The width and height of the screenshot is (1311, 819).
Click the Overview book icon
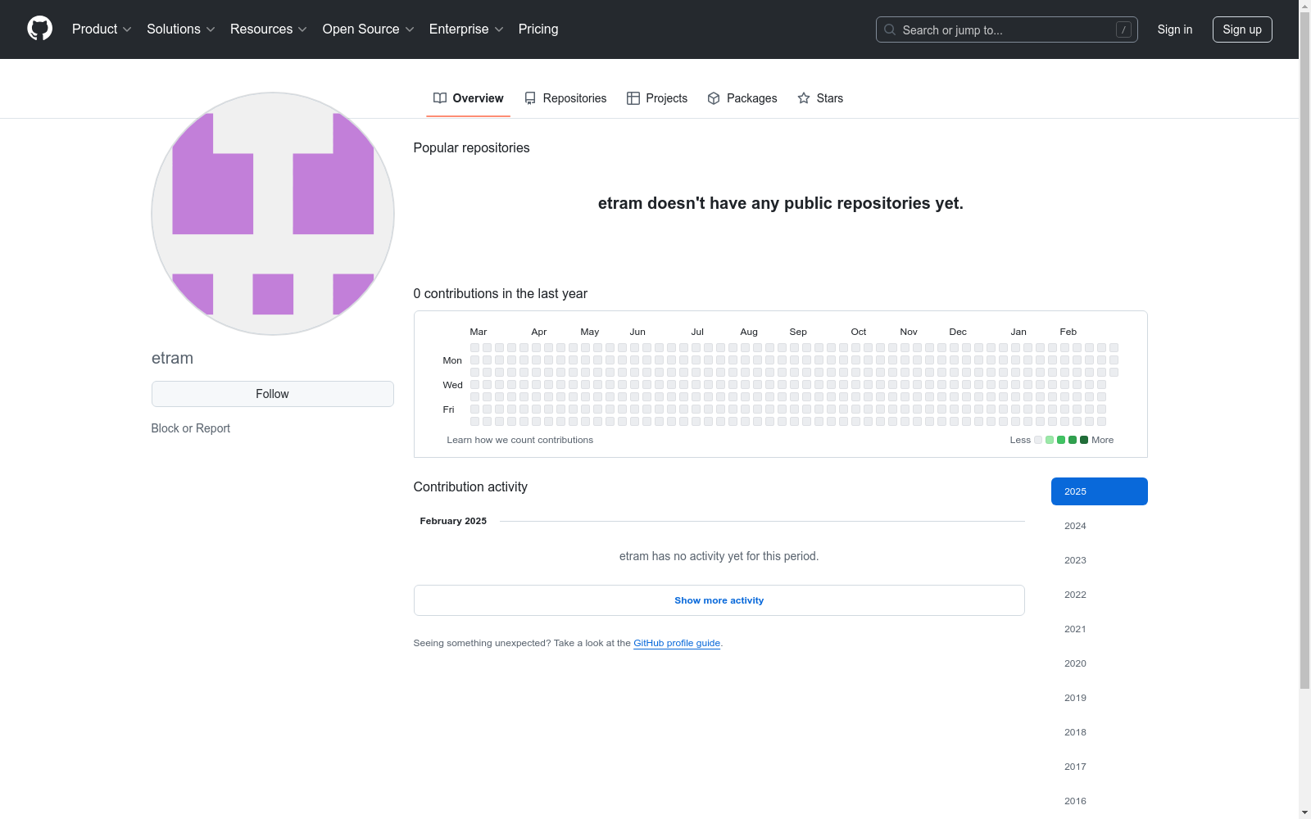coord(440,98)
